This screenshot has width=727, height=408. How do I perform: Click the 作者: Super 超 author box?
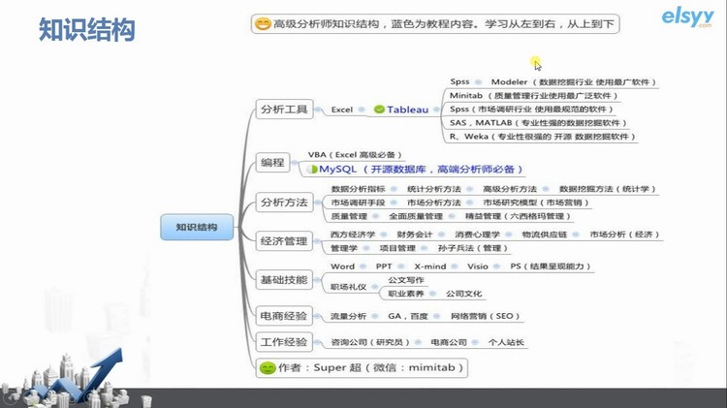click(x=362, y=367)
